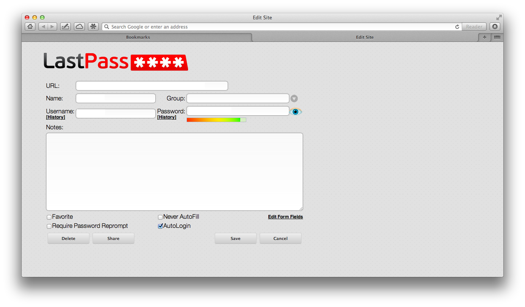Click the pencil edit toolbar icon
Screen dimensions: 525x307
tap(65, 27)
